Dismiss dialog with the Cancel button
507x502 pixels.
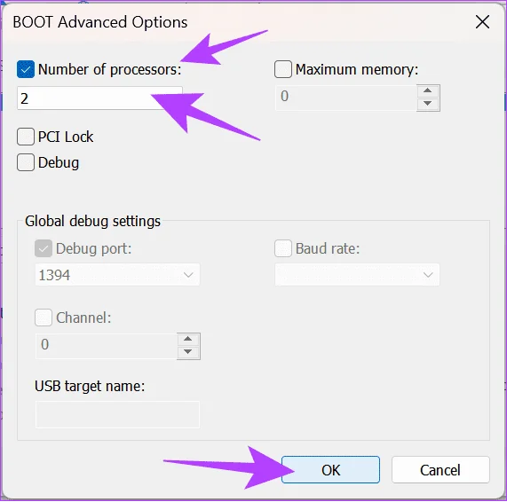coord(440,470)
